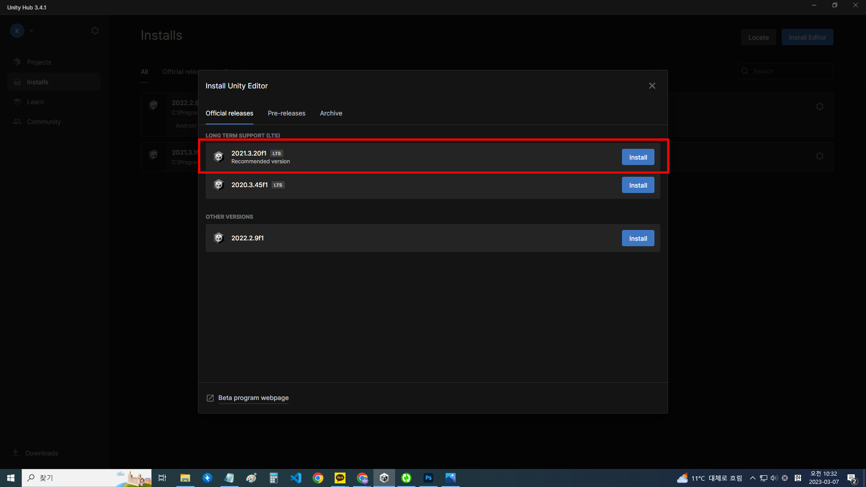The height and width of the screenshot is (487, 866).
Task: Install Unity 2022.2.9f1
Action: pos(638,239)
